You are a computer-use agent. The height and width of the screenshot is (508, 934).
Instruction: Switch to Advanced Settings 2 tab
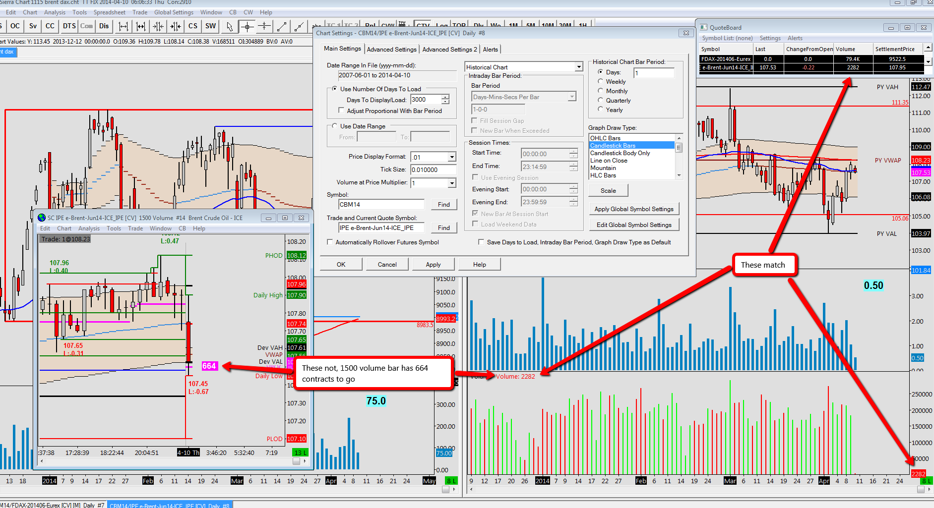coord(449,50)
